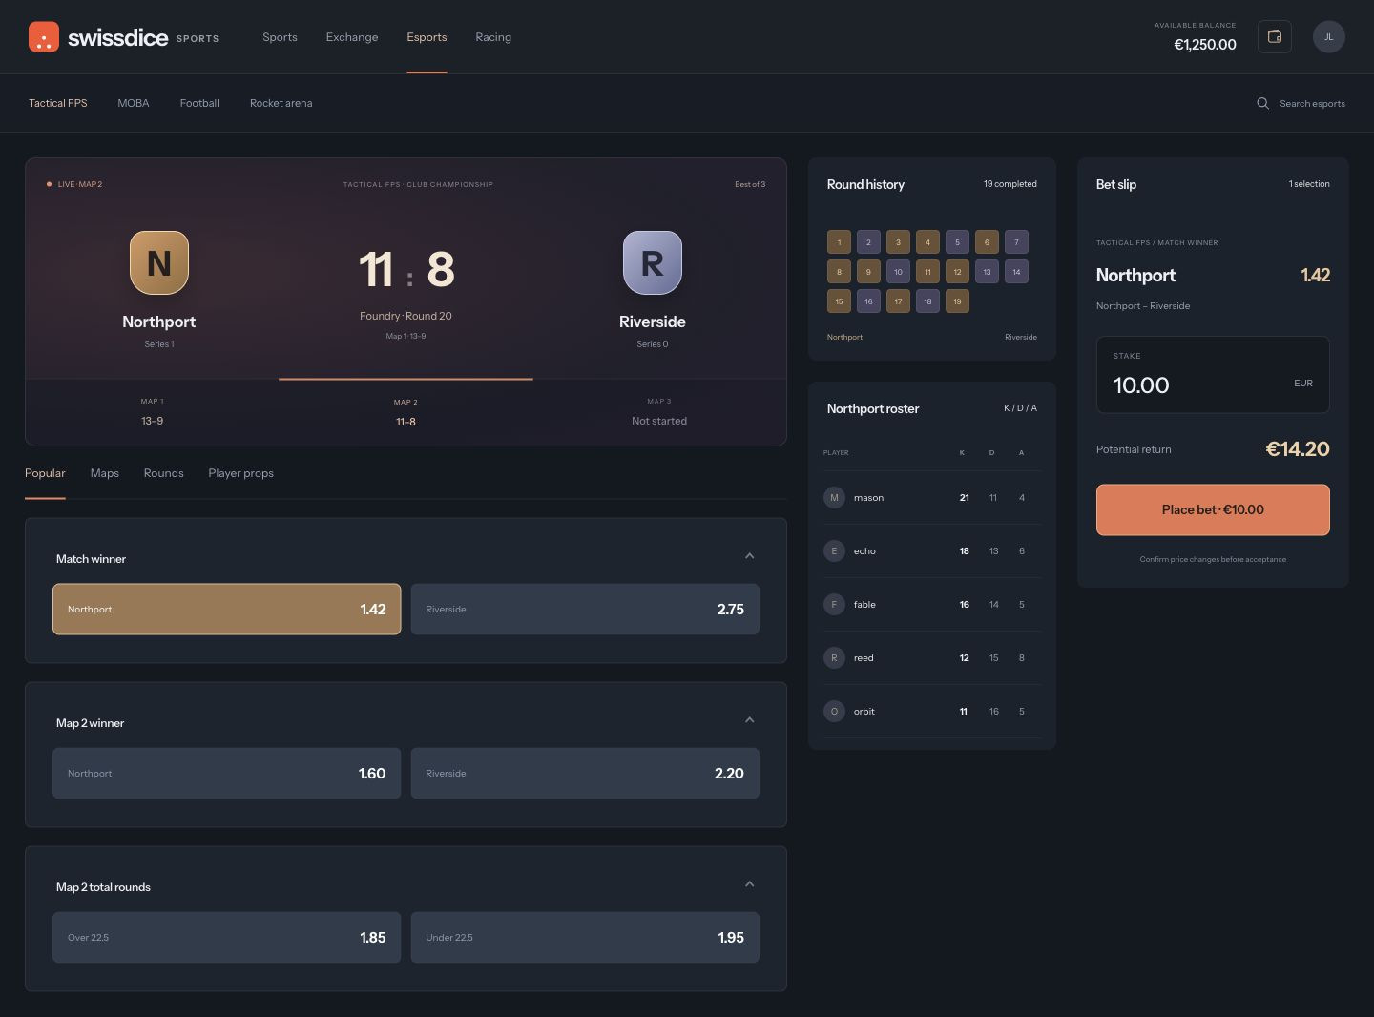Open the Rounds markets tab

(163, 473)
